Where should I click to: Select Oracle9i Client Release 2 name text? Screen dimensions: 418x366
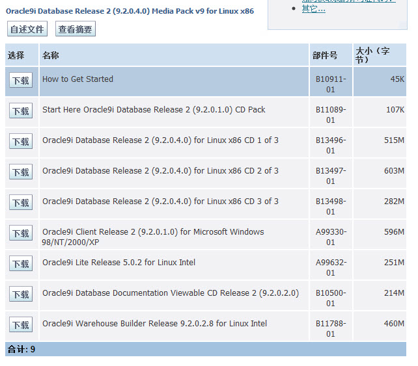pyautogui.click(x=153, y=237)
